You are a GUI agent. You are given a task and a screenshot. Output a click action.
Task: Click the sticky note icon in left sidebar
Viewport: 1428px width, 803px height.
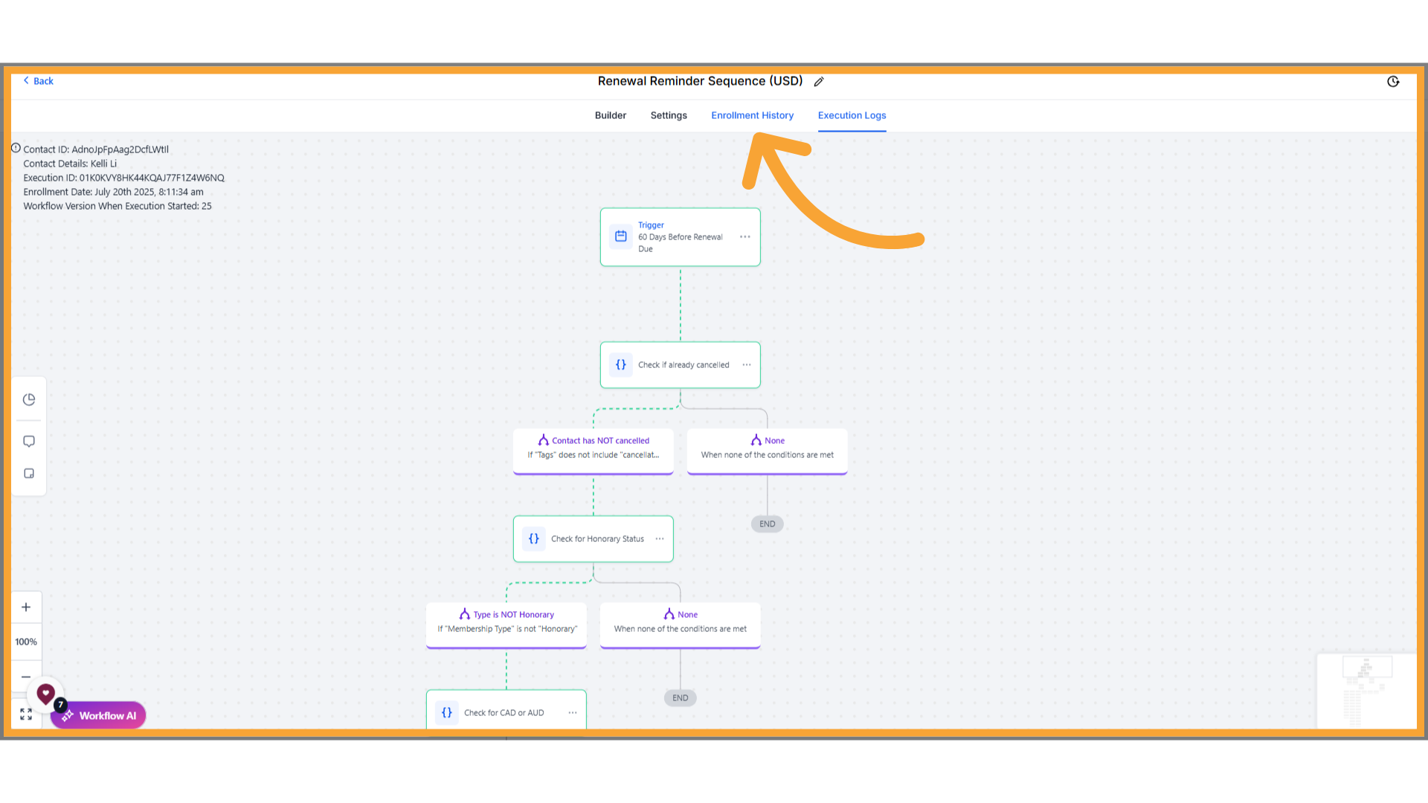point(29,474)
